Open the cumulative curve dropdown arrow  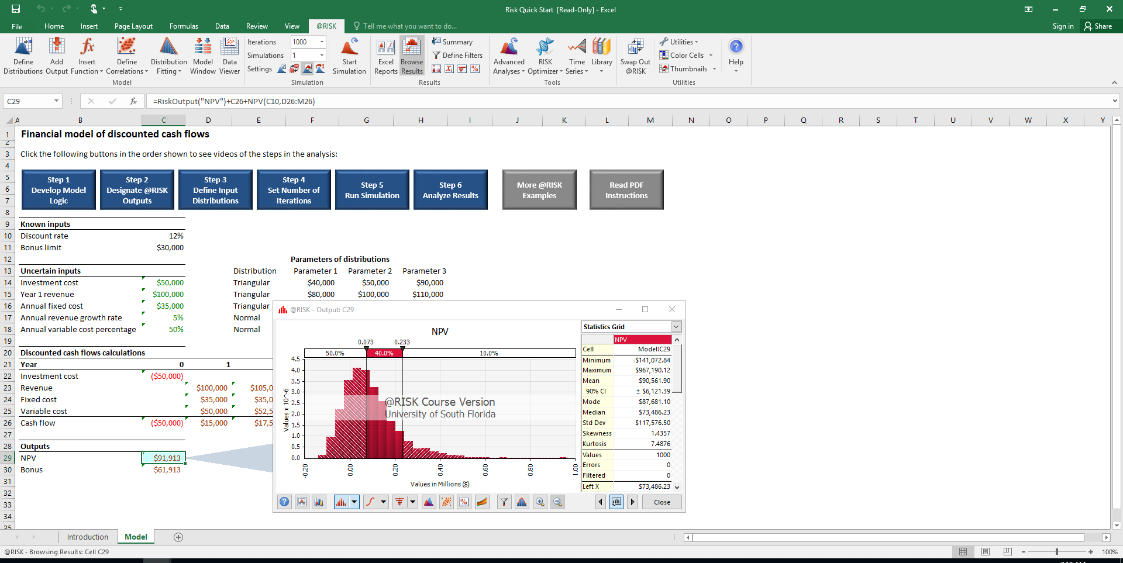(383, 502)
